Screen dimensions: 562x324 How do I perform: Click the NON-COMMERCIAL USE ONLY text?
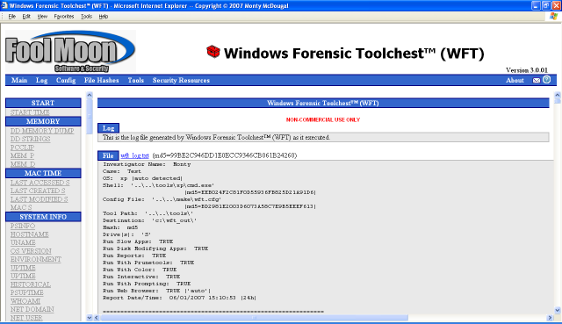[x=323, y=119]
